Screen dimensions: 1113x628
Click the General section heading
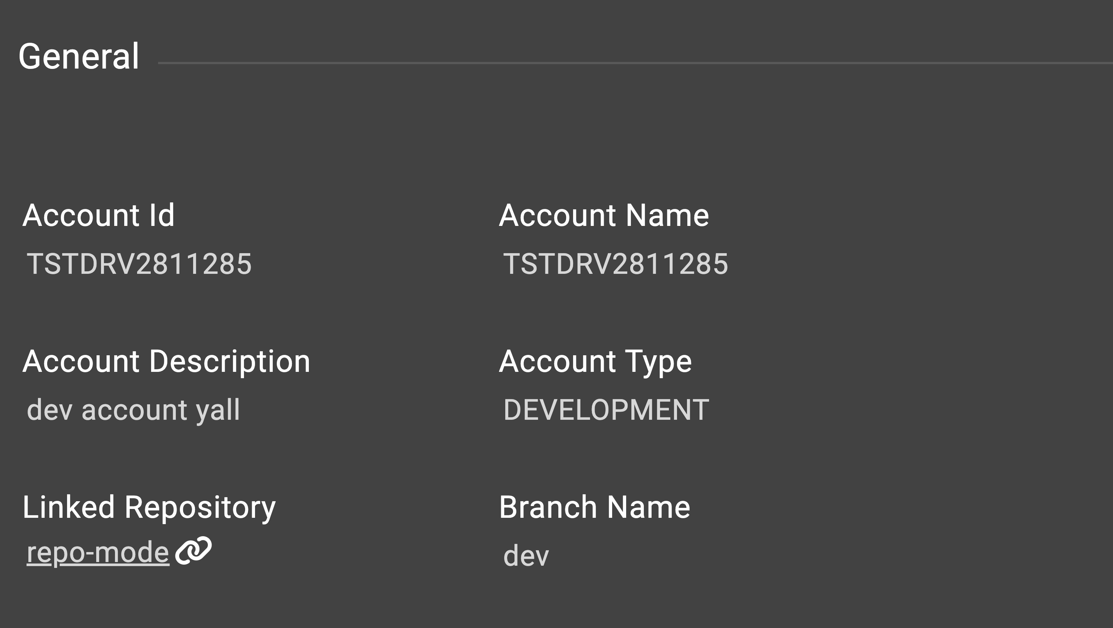78,56
